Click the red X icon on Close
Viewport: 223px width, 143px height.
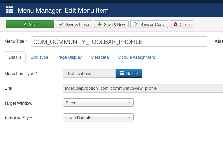pyautogui.click(x=175, y=24)
